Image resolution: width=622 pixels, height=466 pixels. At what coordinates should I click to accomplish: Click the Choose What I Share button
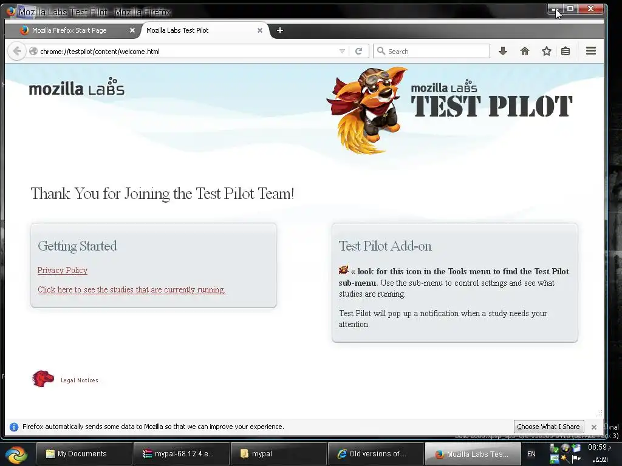coord(549,427)
